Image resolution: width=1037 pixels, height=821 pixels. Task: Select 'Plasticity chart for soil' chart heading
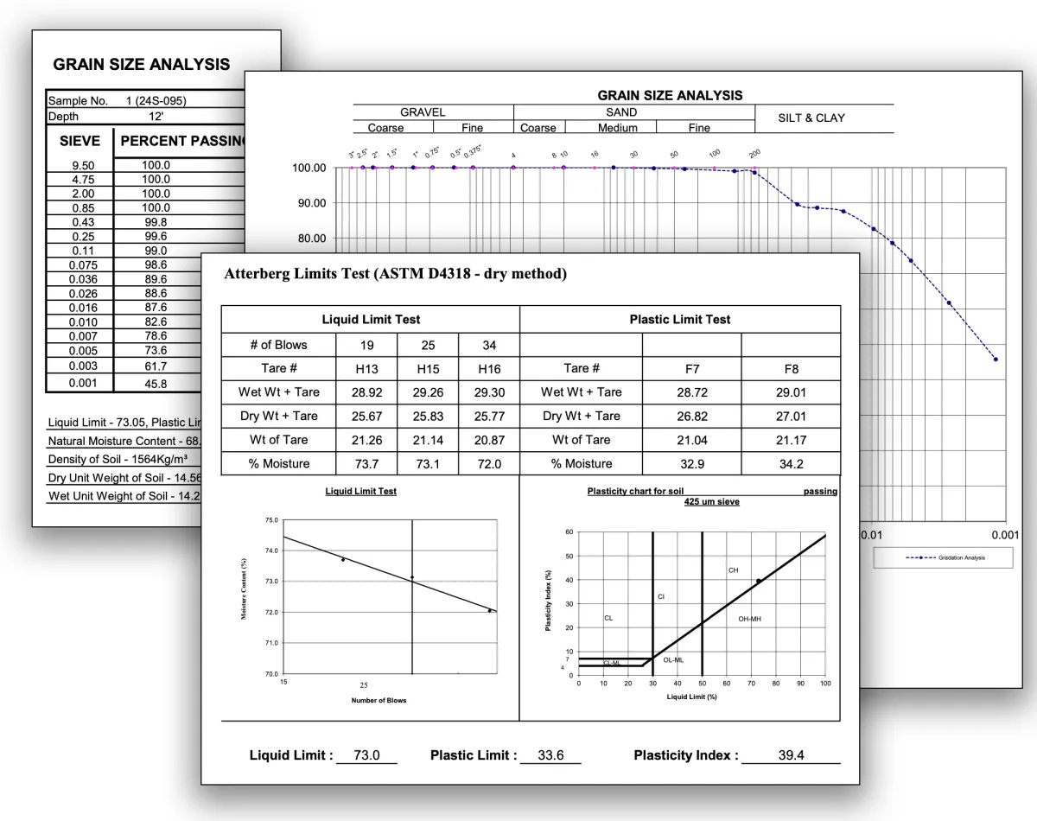(635, 492)
